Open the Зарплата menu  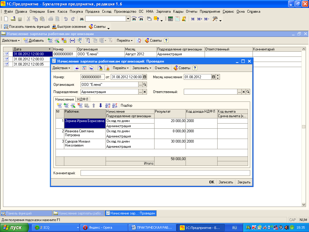tap(163, 11)
